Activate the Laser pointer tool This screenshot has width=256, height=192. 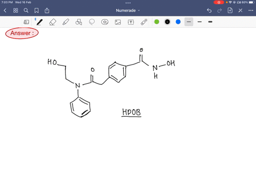[x=144, y=22]
